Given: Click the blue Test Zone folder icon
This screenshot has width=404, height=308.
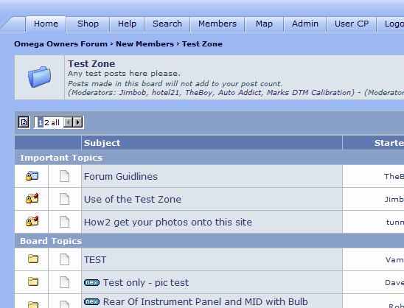Looking at the screenshot, I should click(39, 77).
